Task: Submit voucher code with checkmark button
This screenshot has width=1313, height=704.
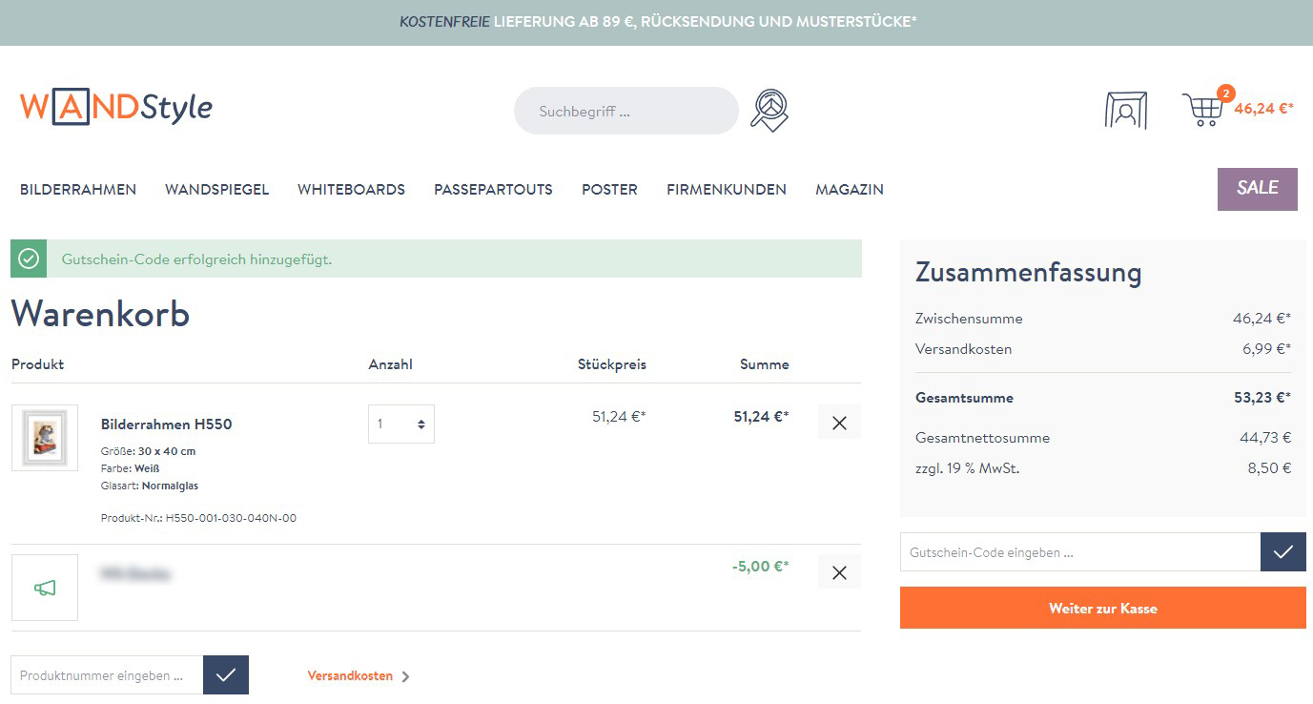Action: (x=1282, y=552)
